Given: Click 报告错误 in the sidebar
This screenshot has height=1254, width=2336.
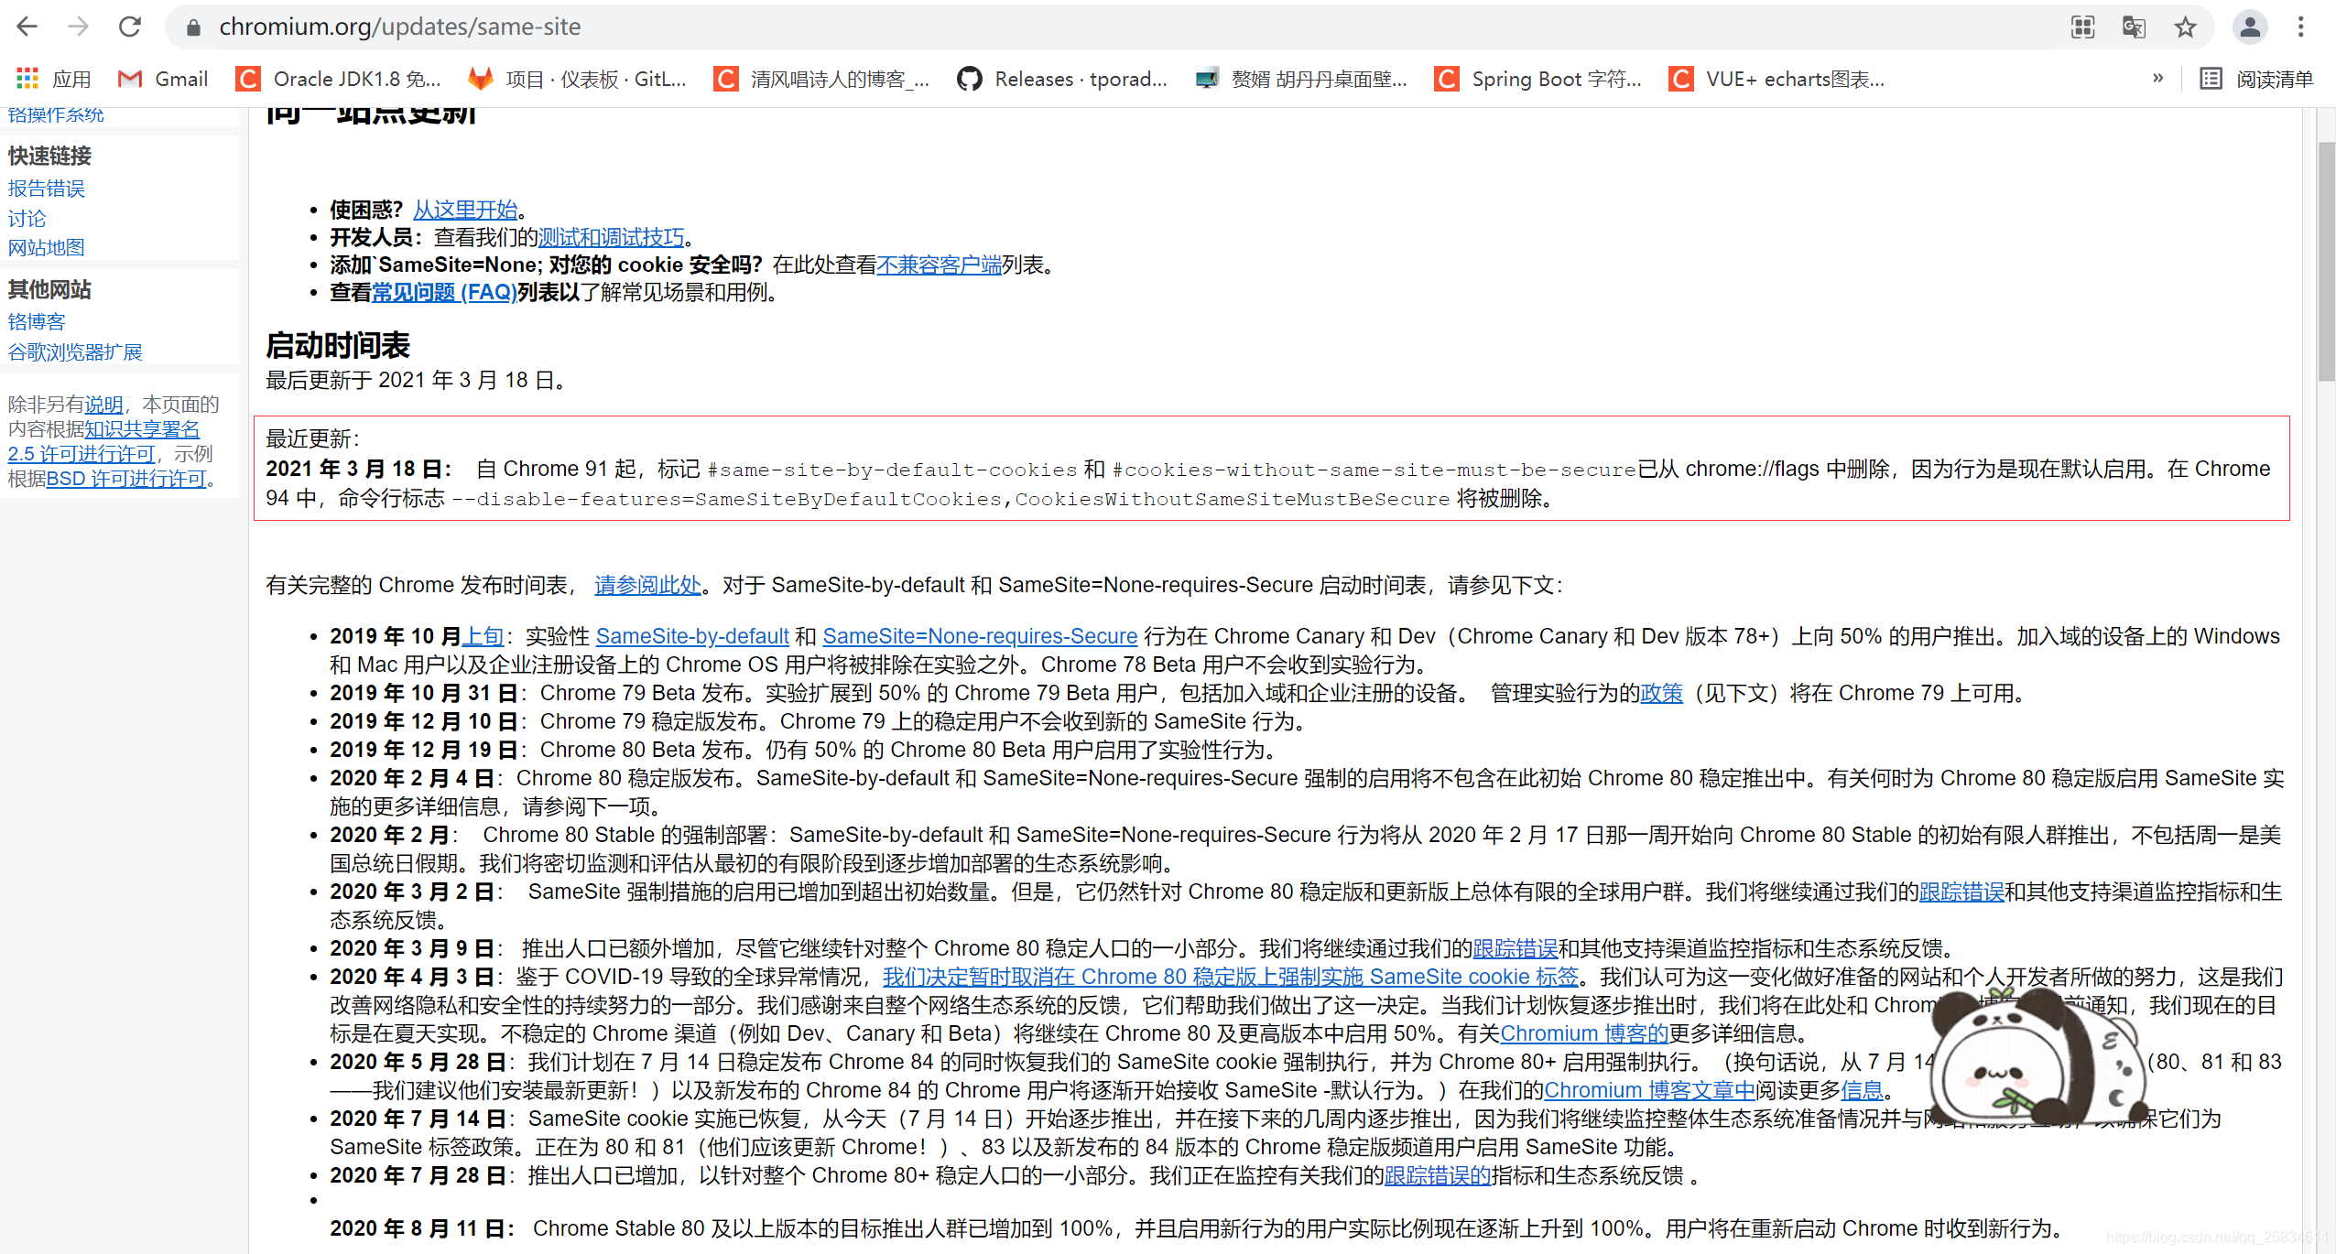Looking at the screenshot, I should tap(46, 189).
